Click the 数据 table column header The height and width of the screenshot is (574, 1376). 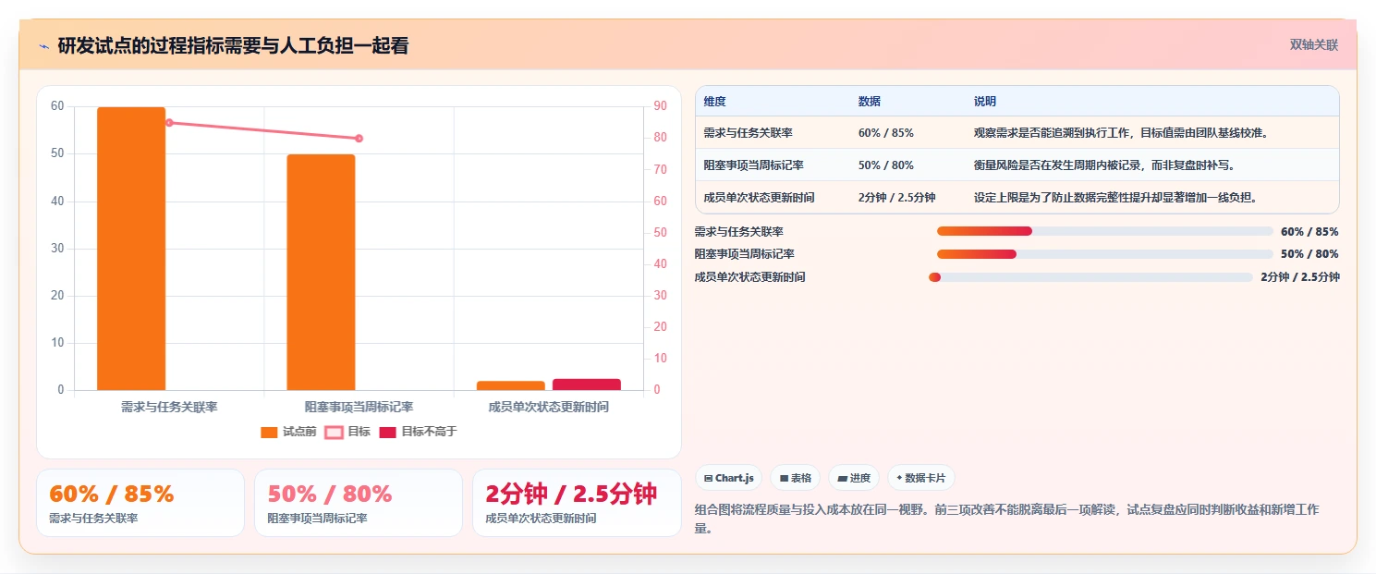click(x=870, y=101)
